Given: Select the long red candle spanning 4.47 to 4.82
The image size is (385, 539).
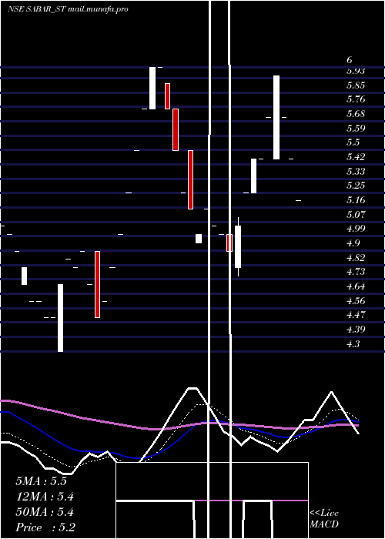Looking at the screenshot, I should 97,284.
